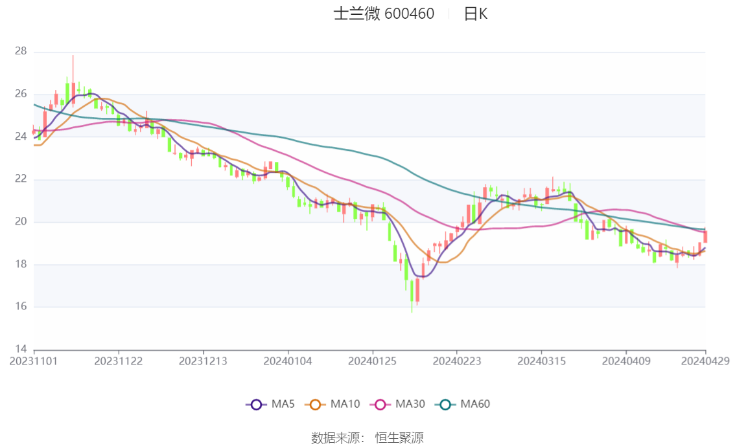Hide the MA10 line via its text label
The width and height of the screenshot is (735, 446).
(x=345, y=405)
